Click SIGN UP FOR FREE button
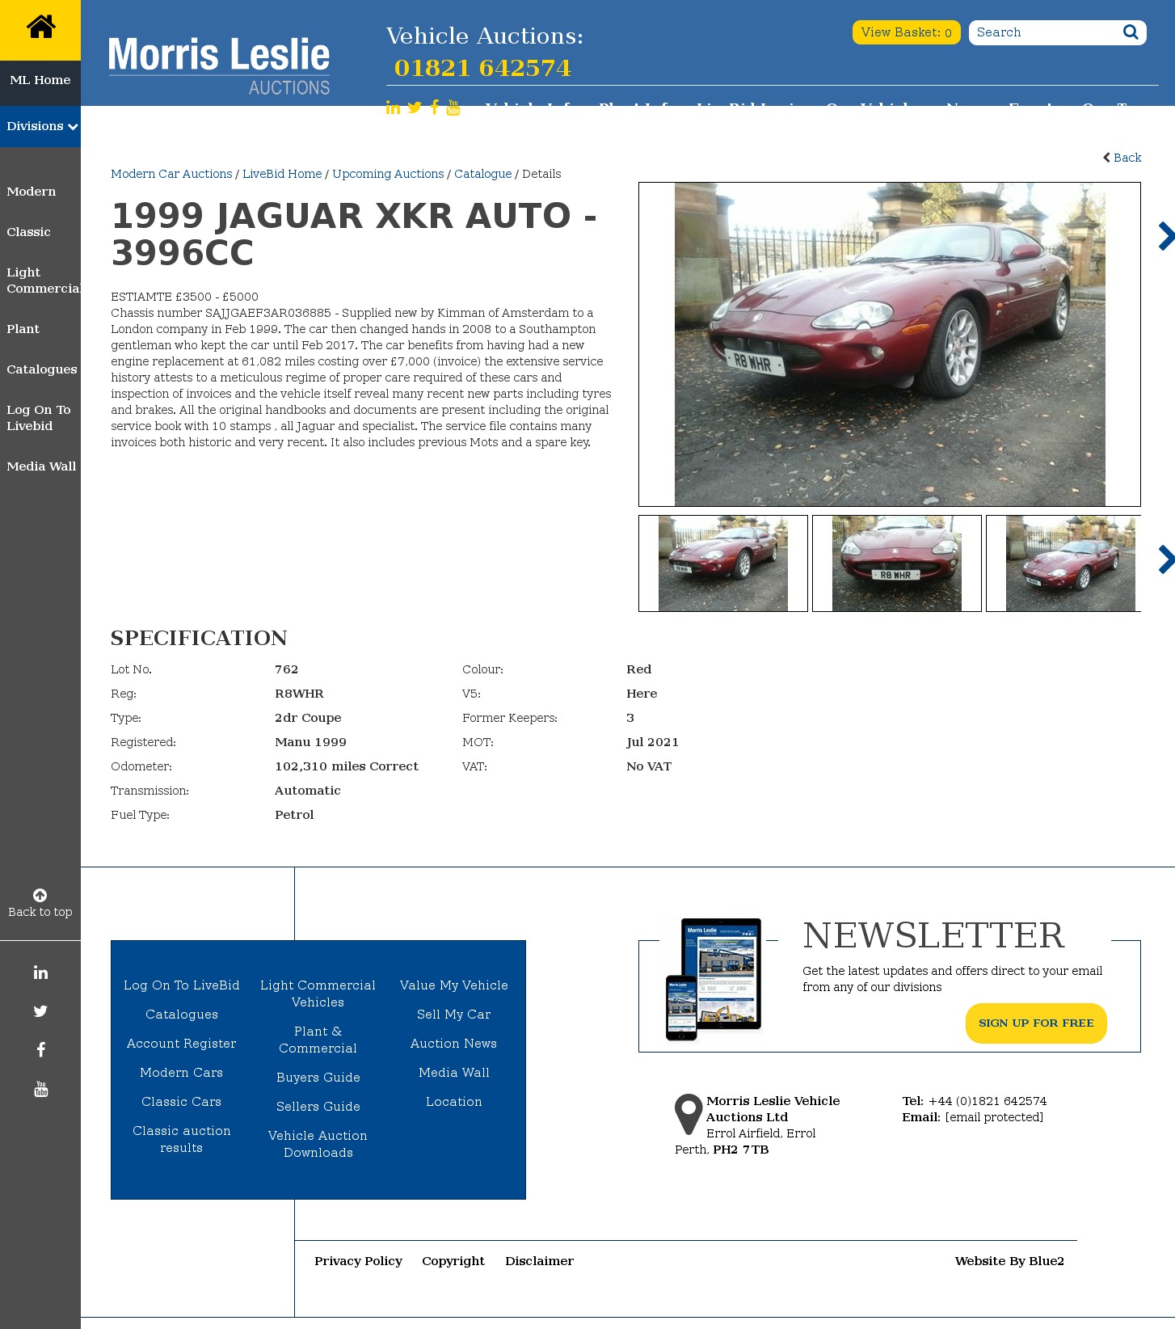Screen dimensions: 1175x1329 1036,1023
